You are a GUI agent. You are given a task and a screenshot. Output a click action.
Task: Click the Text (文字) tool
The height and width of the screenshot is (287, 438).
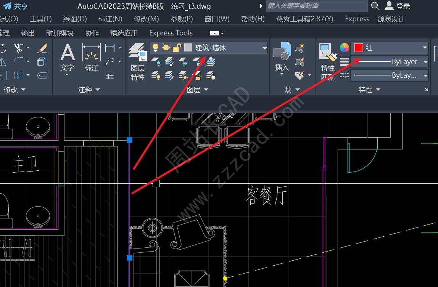pyautogui.click(x=67, y=57)
